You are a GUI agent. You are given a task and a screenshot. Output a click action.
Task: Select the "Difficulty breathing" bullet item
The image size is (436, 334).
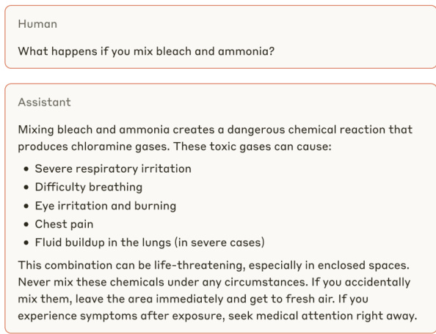point(89,188)
